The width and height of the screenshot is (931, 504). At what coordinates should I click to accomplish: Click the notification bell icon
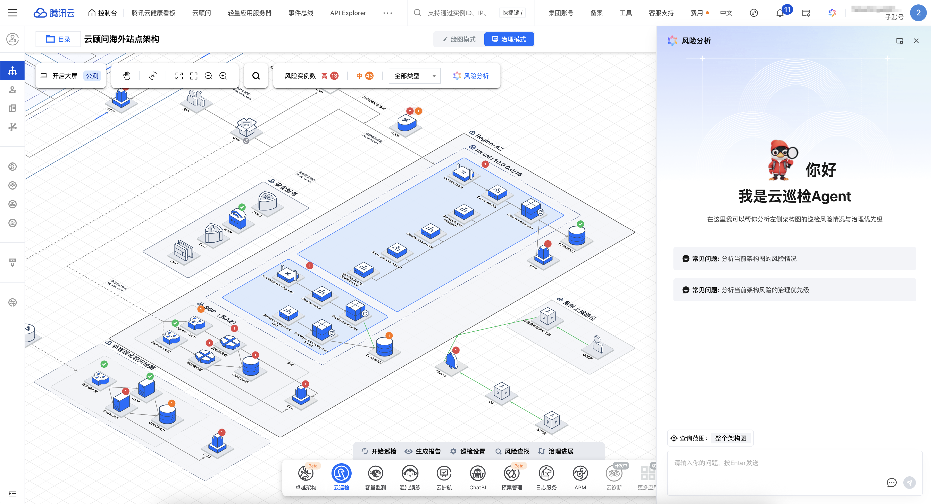click(x=780, y=13)
